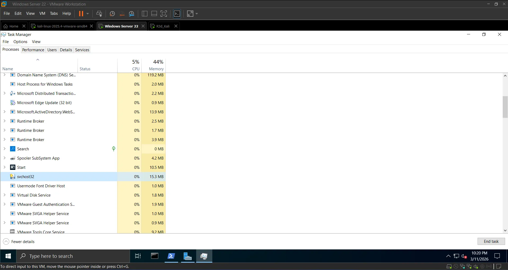Select Microsoft Edge Update (32 bit) process
This screenshot has height=270, width=508.
point(83,103)
